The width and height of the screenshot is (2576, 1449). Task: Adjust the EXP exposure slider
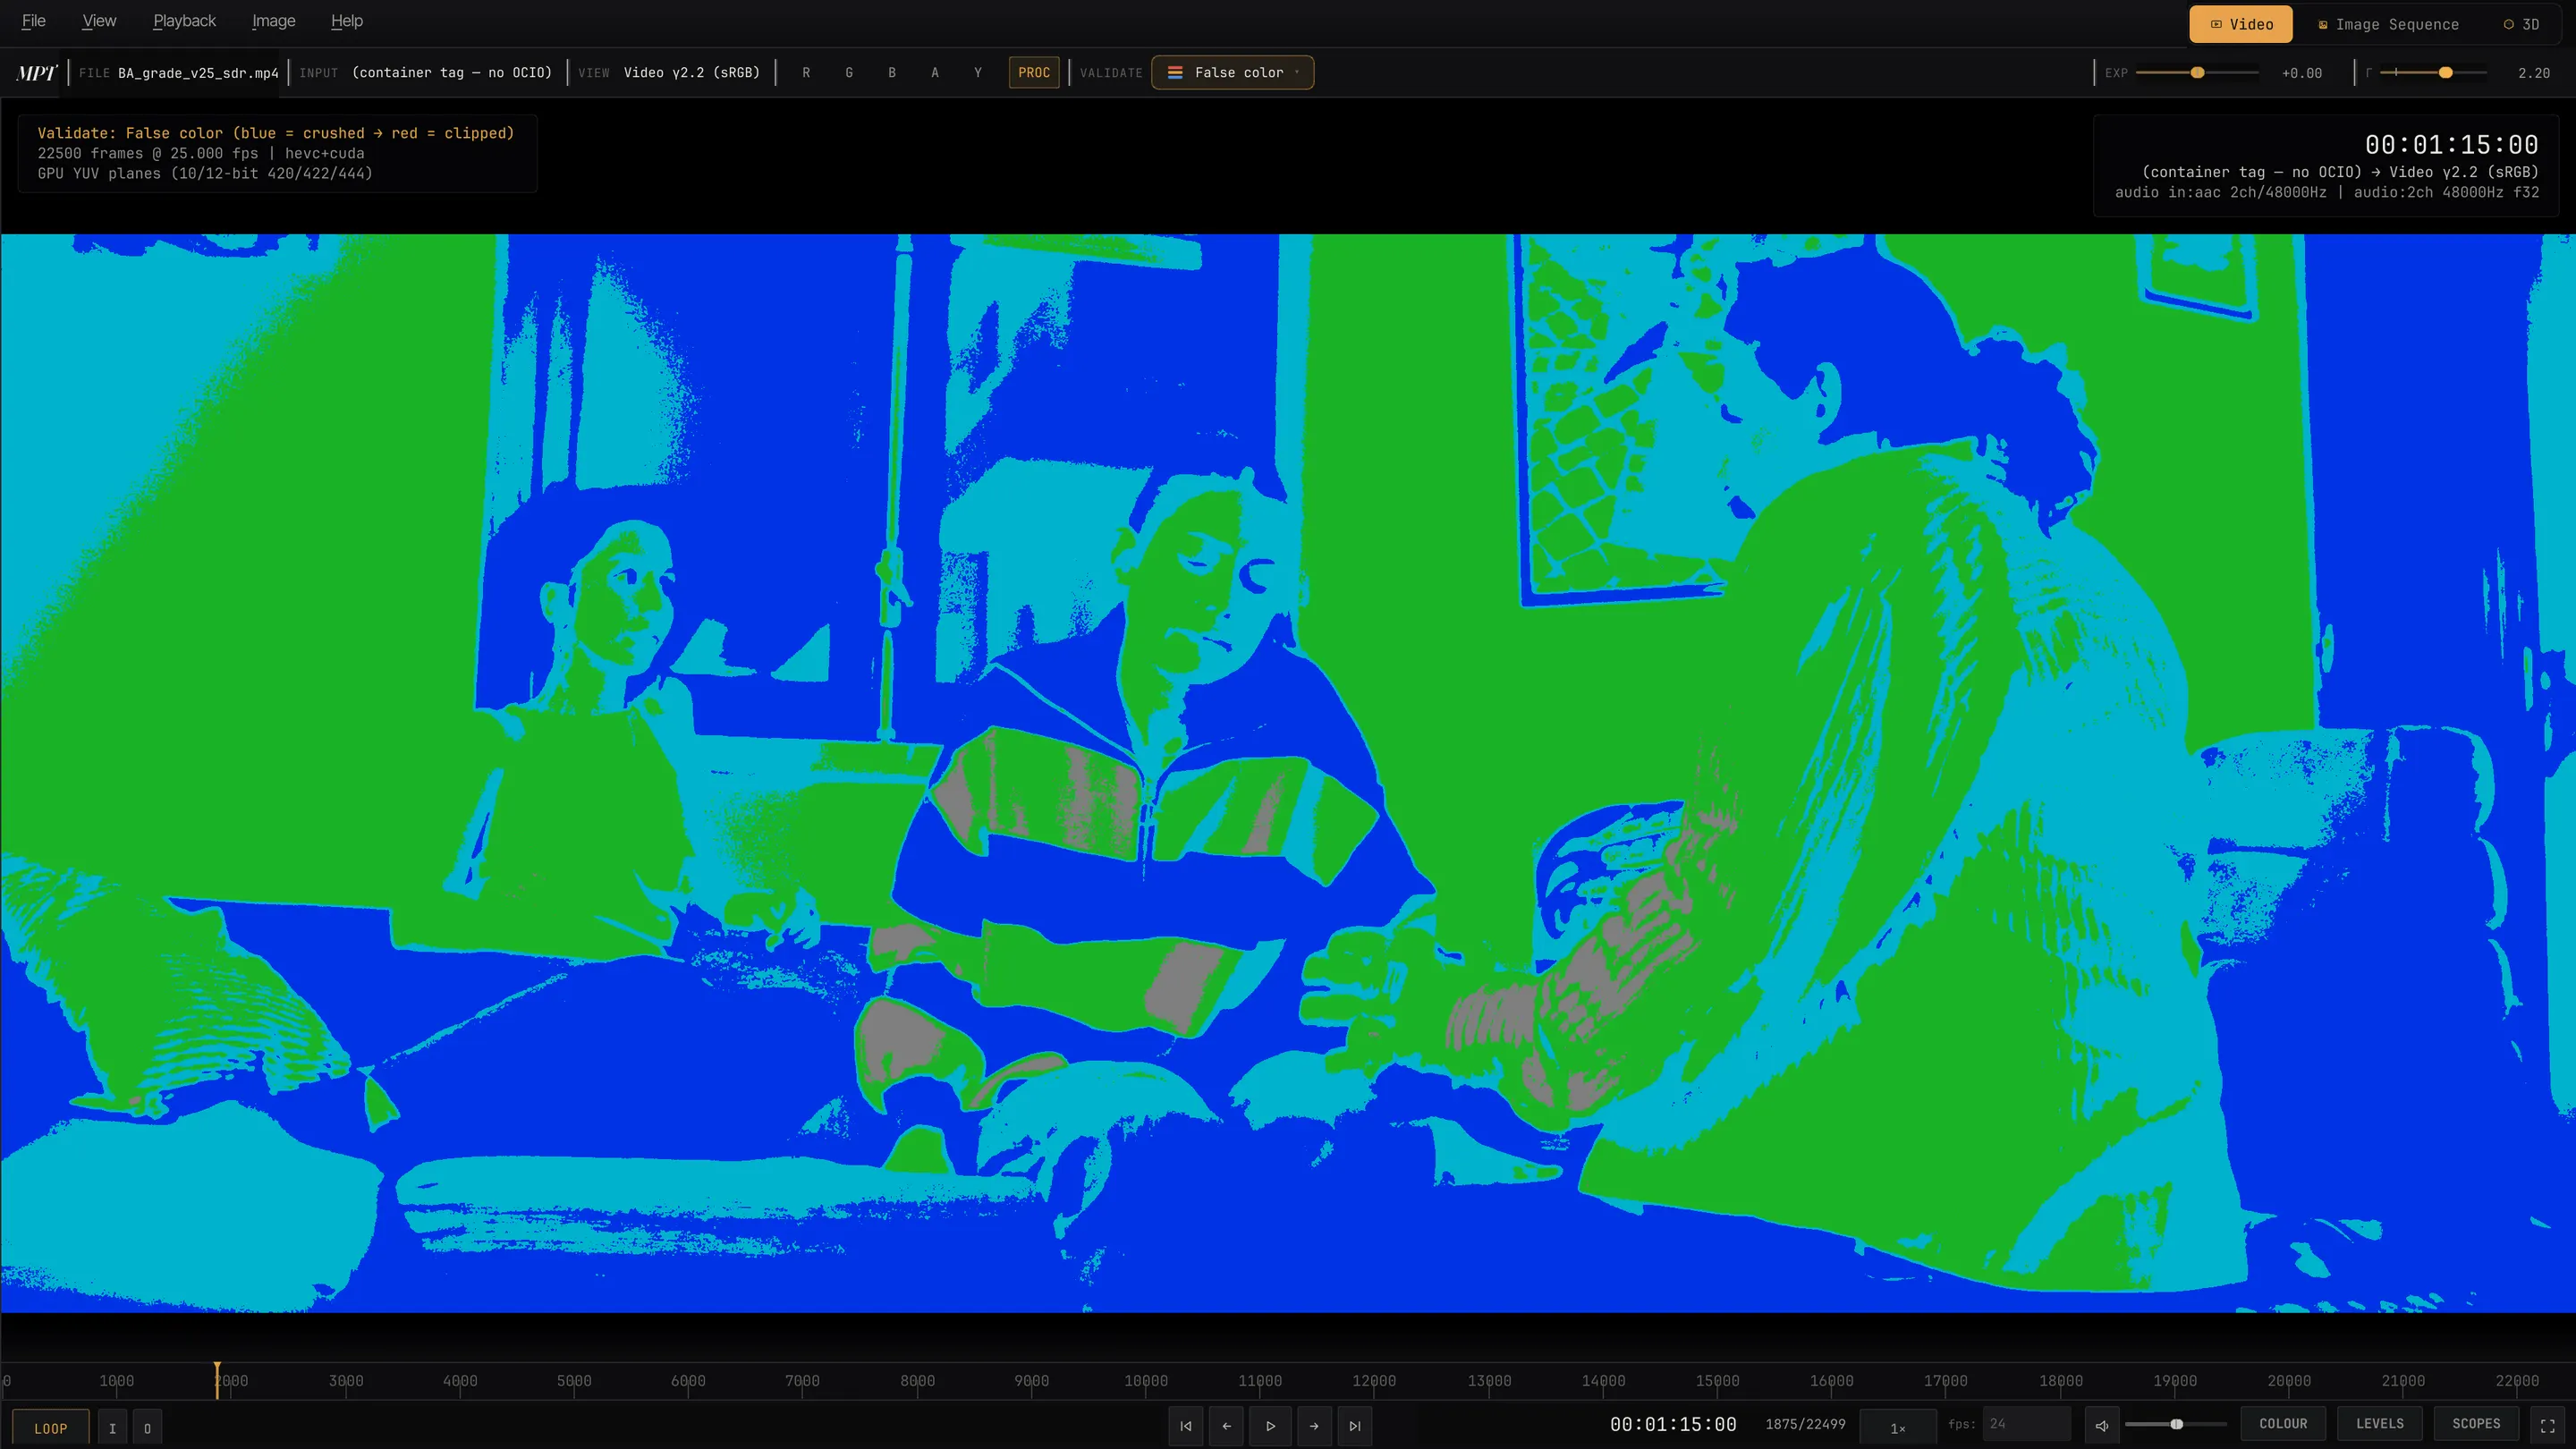coord(2197,73)
